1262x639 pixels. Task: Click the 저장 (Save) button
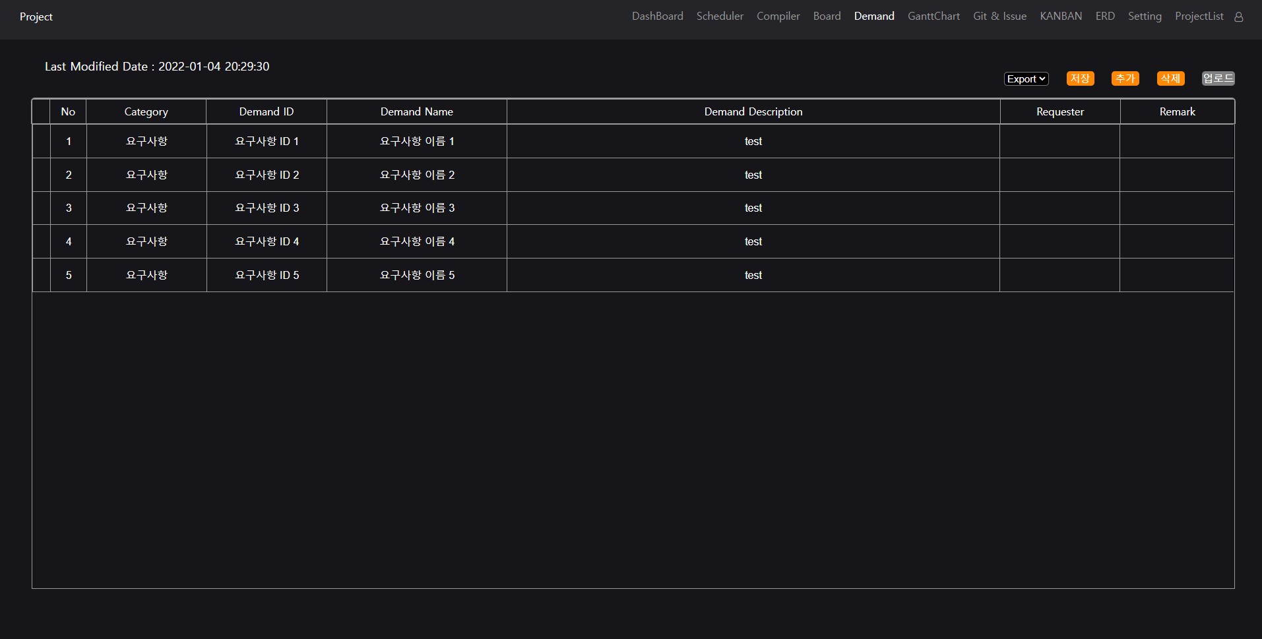click(1080, 78)
